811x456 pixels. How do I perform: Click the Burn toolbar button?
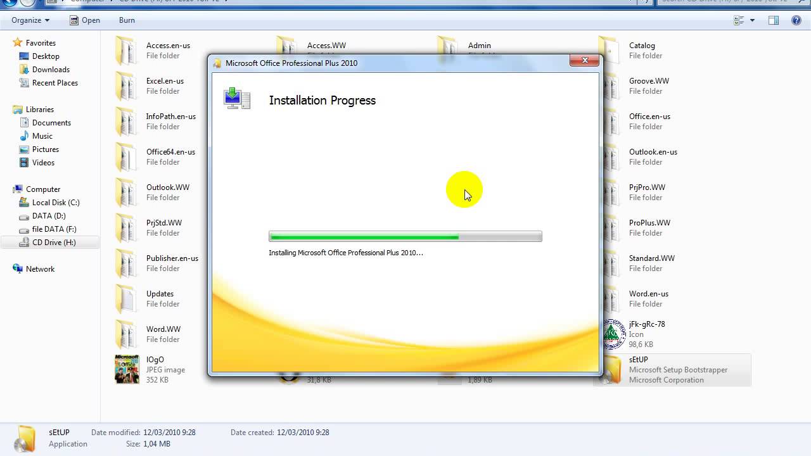127,20
